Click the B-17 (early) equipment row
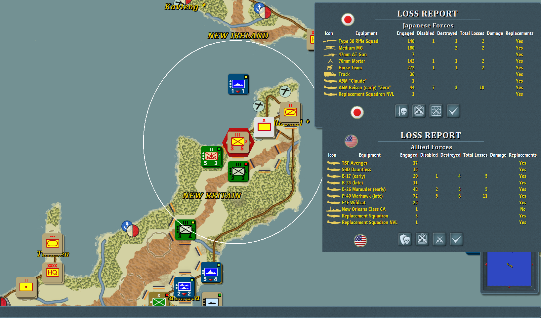The height and width of the screenshot is (318, 541). tap(432, 176)
